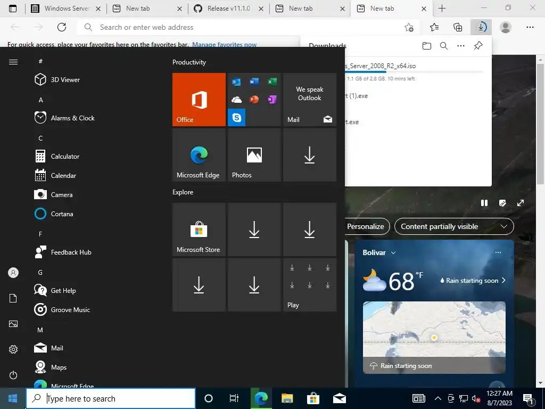Launch Calculator from app list
The width and height of the screenshot is (545, 409).
pyautogui.click(x=57, y=157)
